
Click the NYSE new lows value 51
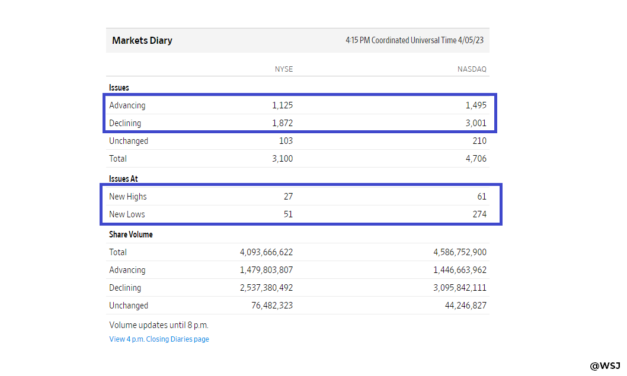pos(288,214)
